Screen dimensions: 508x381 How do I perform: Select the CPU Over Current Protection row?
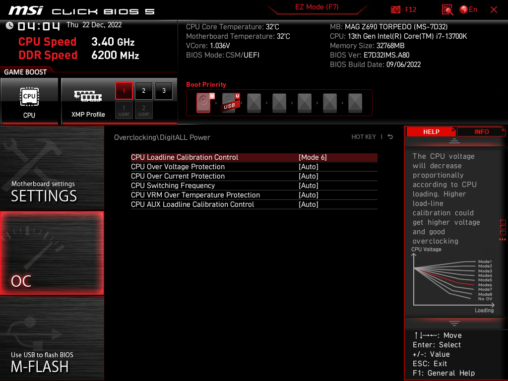pos(254,176)
